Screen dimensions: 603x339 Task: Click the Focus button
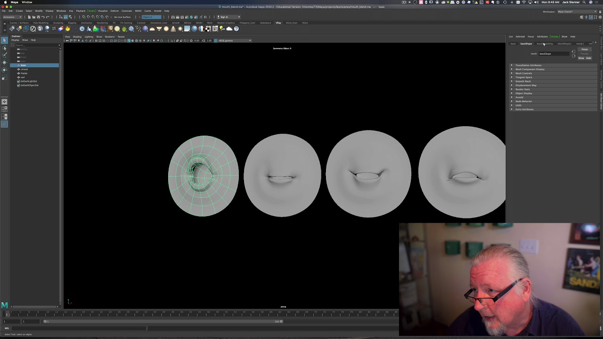[x=585, y=49]
